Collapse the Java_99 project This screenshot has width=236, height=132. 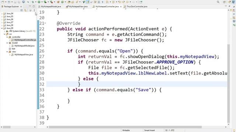point(2,28)
